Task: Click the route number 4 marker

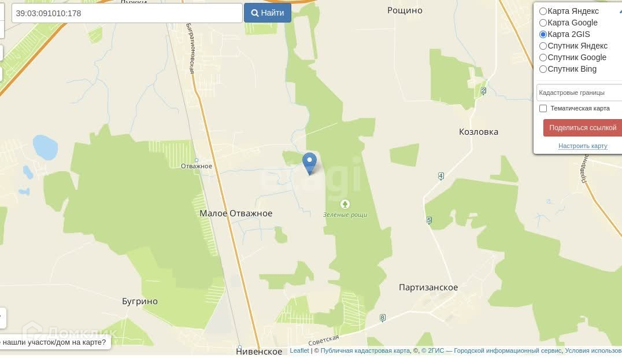Action: click(440, 176)
